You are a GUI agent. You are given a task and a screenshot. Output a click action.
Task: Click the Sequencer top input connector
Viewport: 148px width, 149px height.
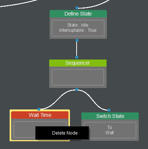(77, 57)
